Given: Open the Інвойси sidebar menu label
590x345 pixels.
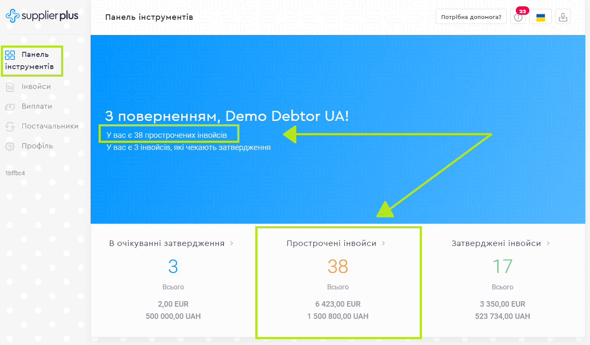Looking at the screenshot, I should pyautogui.click(x=36, y=87).
